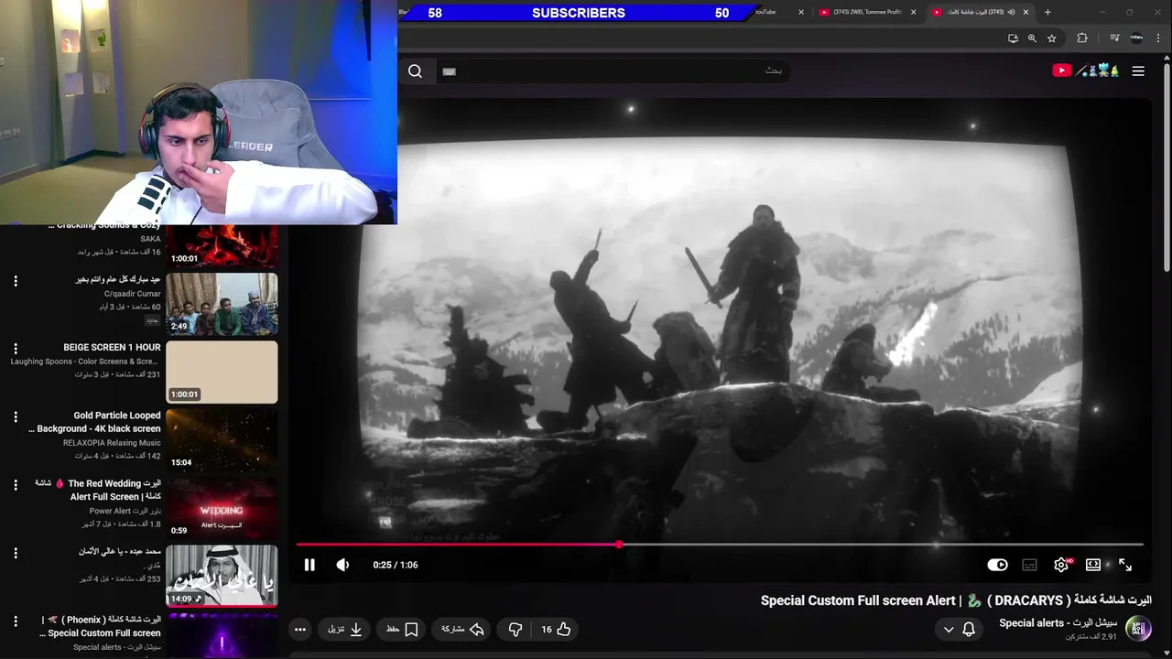Open a new browser tab
Screen dimensions: 1172x659
pos(1047,12)
